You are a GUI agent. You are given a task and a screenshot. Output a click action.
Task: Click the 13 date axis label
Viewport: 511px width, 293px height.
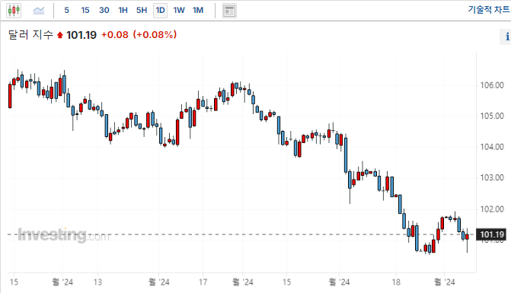point(97,282)
